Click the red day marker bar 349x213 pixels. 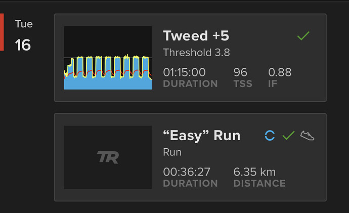pos(2,32)
